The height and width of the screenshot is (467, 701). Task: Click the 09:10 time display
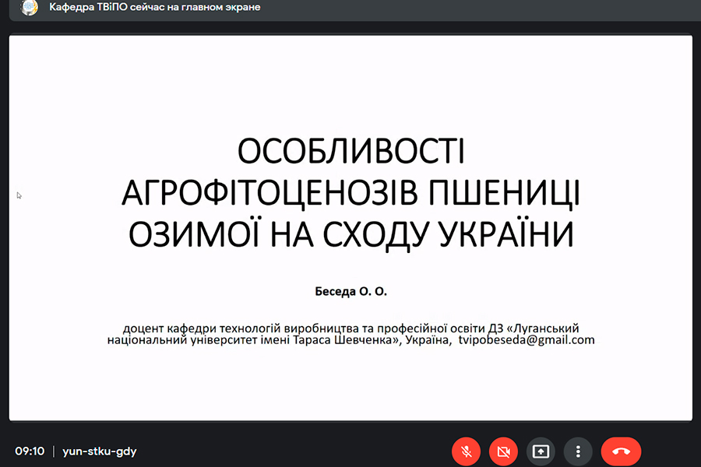click(x=30, y=451)
